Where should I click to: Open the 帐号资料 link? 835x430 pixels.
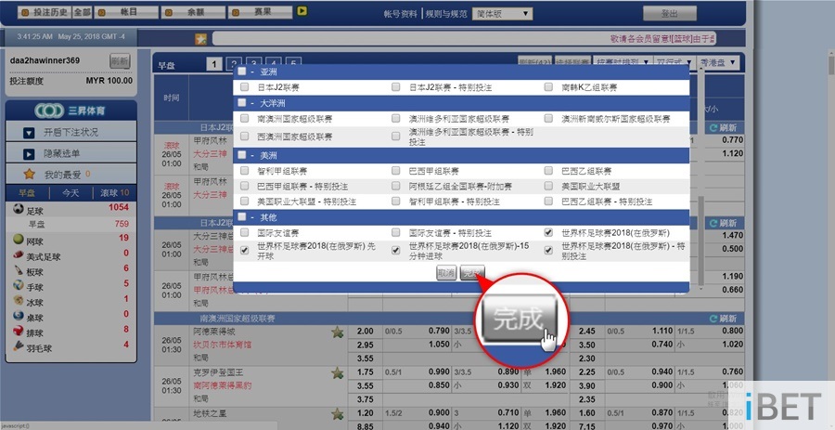pos(401,14)
